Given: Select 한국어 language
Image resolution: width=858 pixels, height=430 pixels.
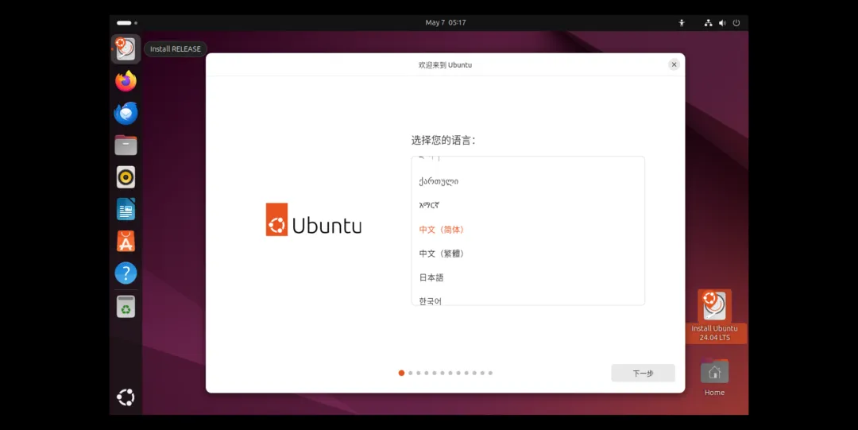Looking at the screenshot, I should point(528,297).
